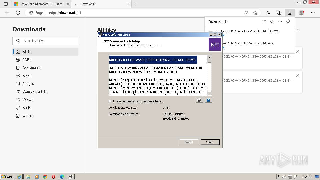
Task: Select the PDFs category
Action: (x=45, y=60)
